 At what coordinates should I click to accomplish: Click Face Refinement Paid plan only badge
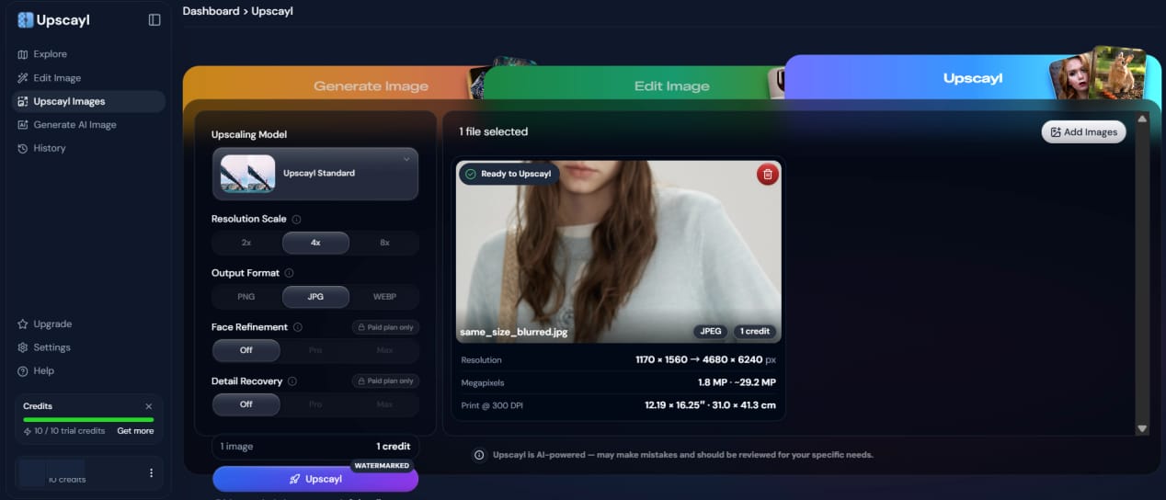tap(385, 327)
